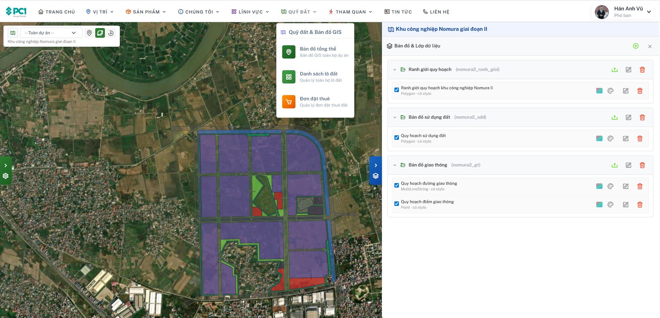
Task: Open the Toàn dự án dropdown
Action: click(51, 33)
